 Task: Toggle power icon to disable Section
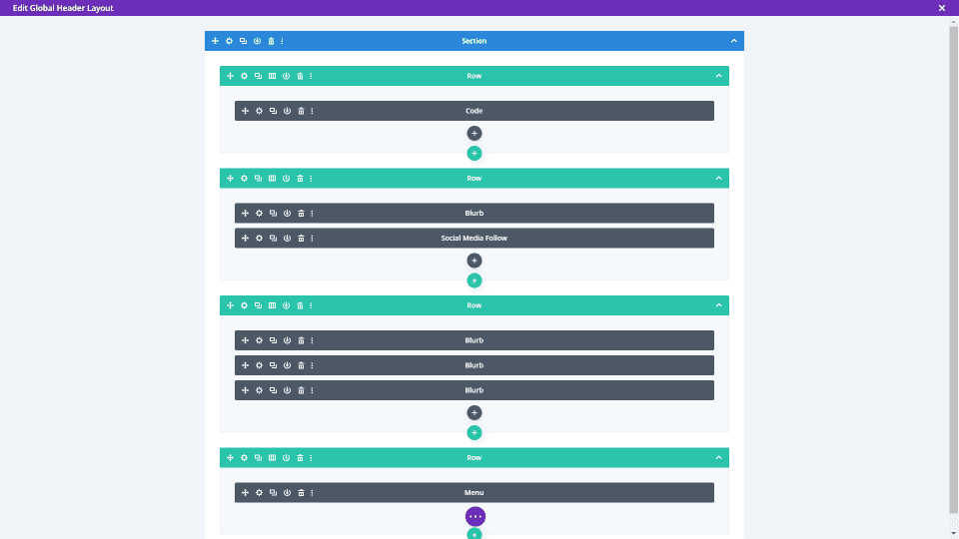(x=257, y=41)
